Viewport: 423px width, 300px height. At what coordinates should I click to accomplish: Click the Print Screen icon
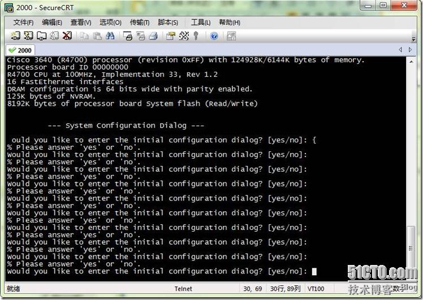[x=128, y=36]
